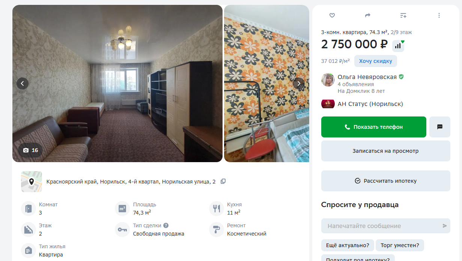
Task: Copy address with the copy icon
Action: (x=223, y=181)
